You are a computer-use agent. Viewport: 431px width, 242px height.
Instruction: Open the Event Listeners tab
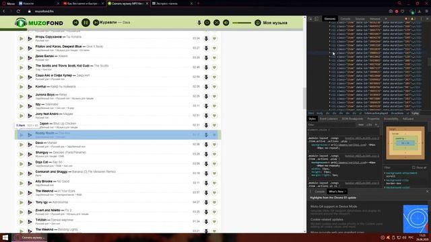(x=329, y=119)
